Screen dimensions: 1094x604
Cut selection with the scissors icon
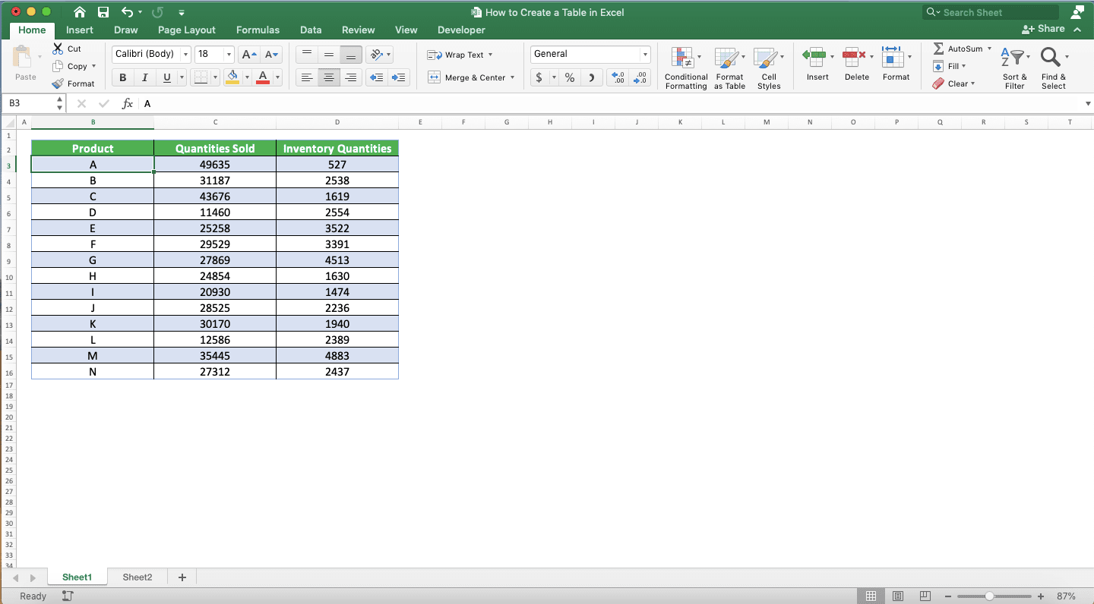(58, 49)
